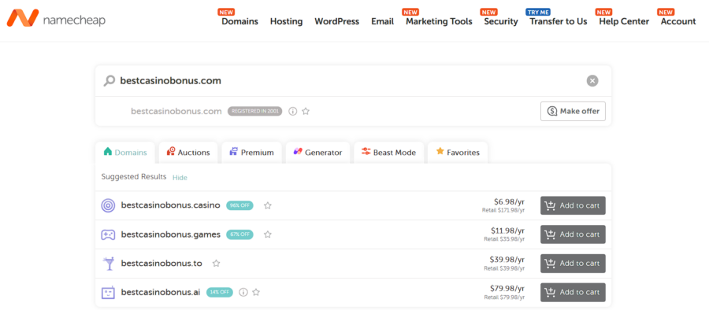Open the Favorites tab
Image resolution: width=709 pixels, height=310 pixels.
pyautogui.click(x=458, y=153)
